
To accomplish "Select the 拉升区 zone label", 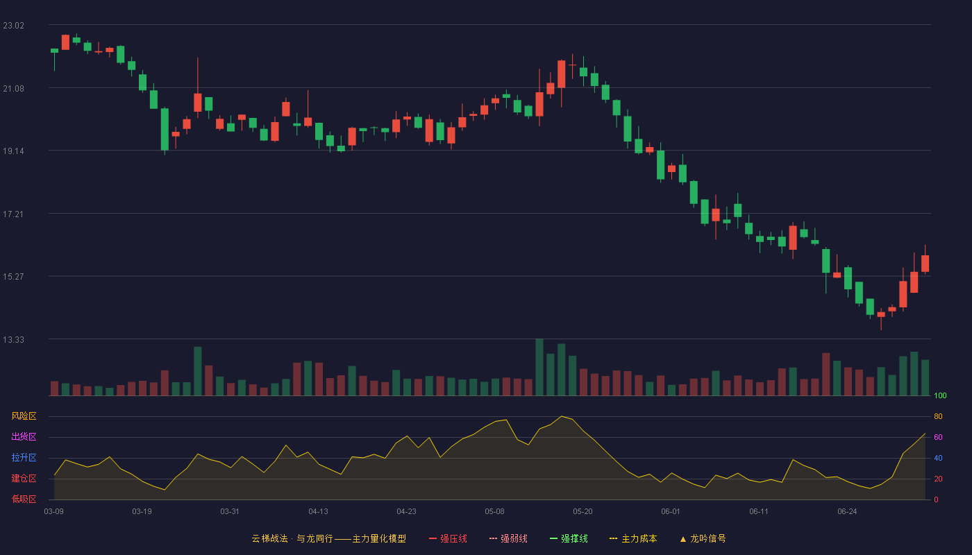I will [24, 458].
